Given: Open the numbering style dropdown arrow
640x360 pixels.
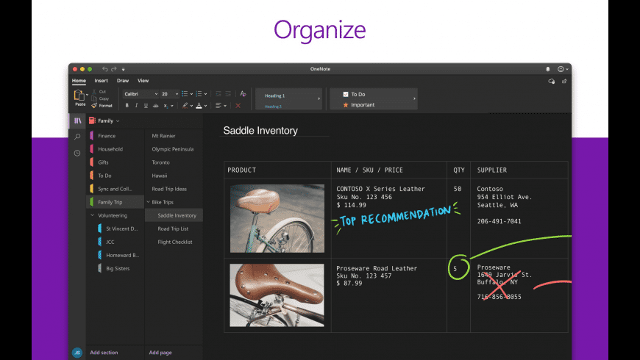Looking at the screenshot, I should click(205, 94).
